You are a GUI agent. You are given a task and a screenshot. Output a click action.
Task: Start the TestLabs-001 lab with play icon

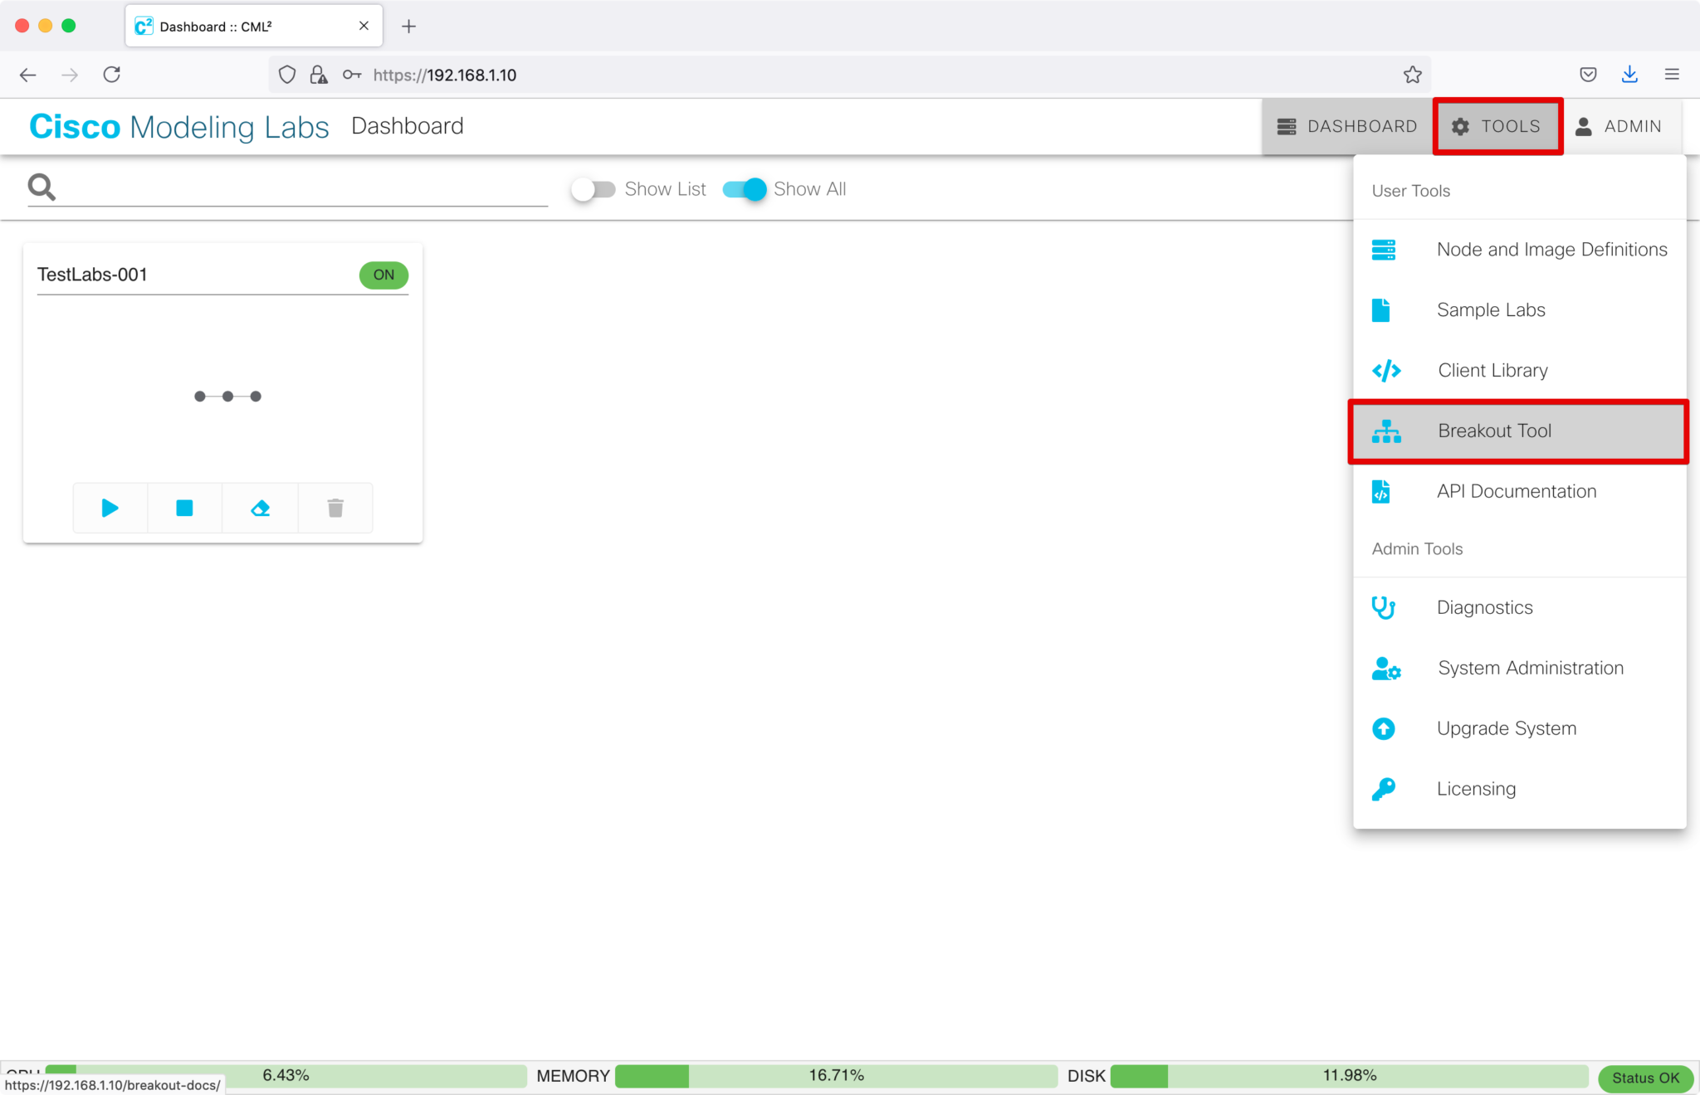(x=110, y=508)
